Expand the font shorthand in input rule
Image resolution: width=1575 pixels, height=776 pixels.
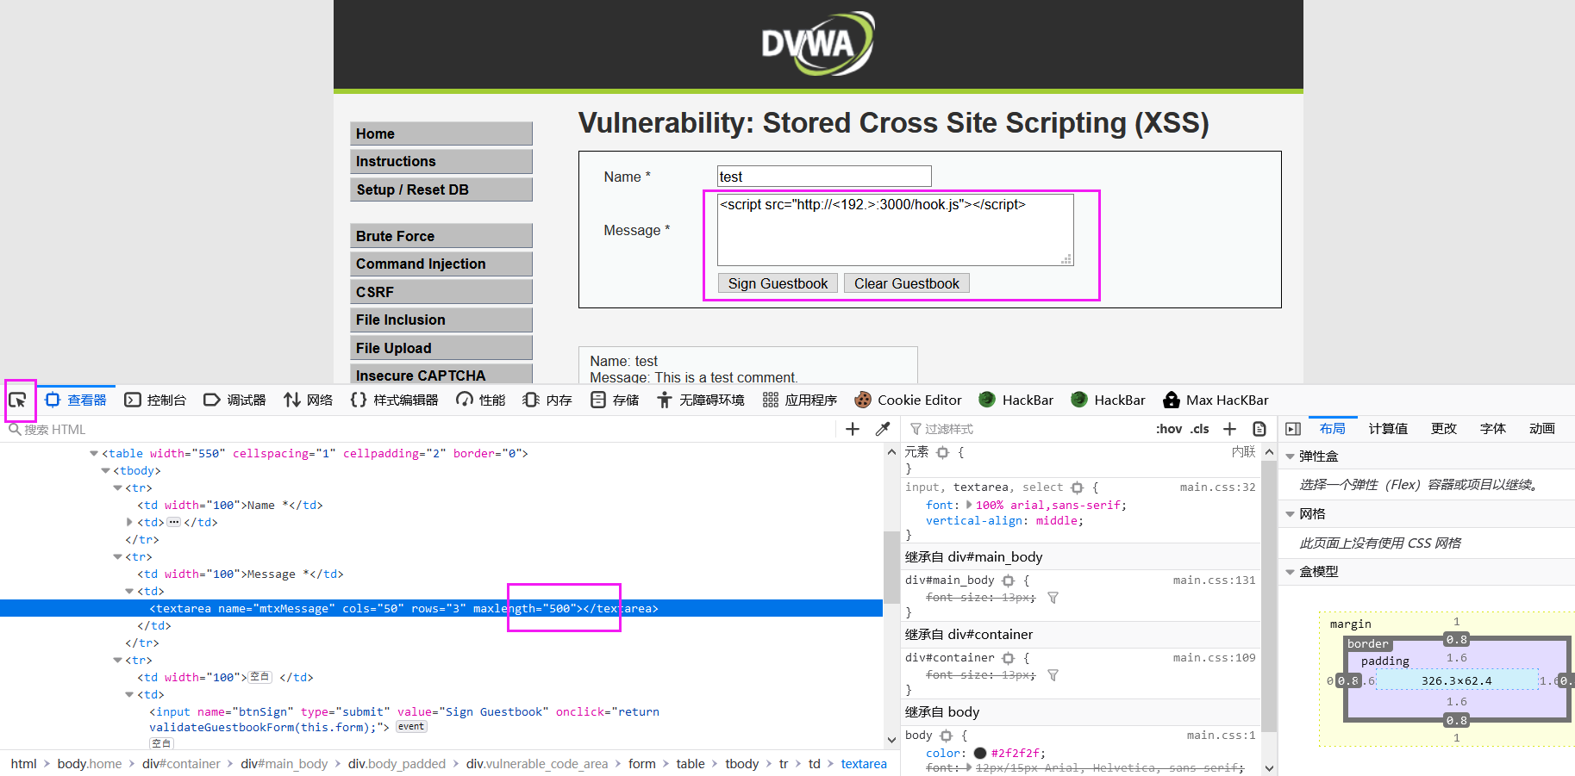point(969,506)
